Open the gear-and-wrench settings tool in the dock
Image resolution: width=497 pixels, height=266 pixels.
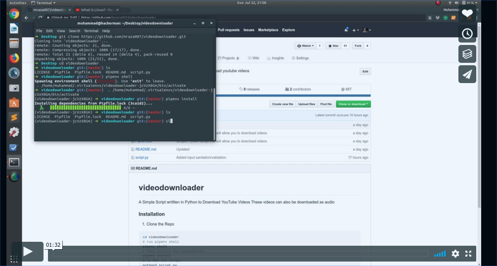point(14,132)
